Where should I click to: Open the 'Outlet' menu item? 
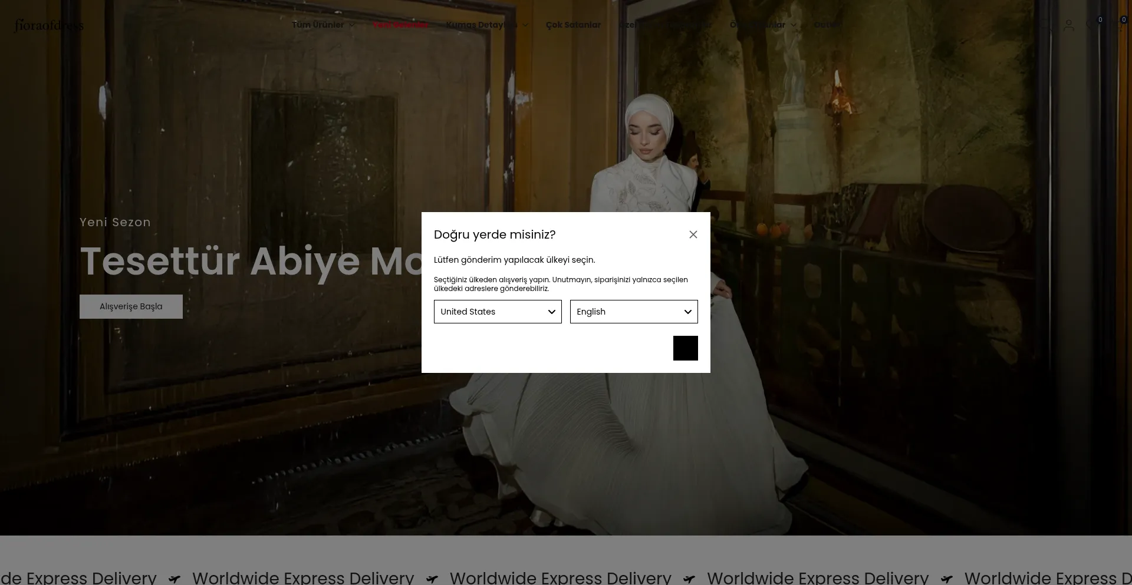pos(827,25)
